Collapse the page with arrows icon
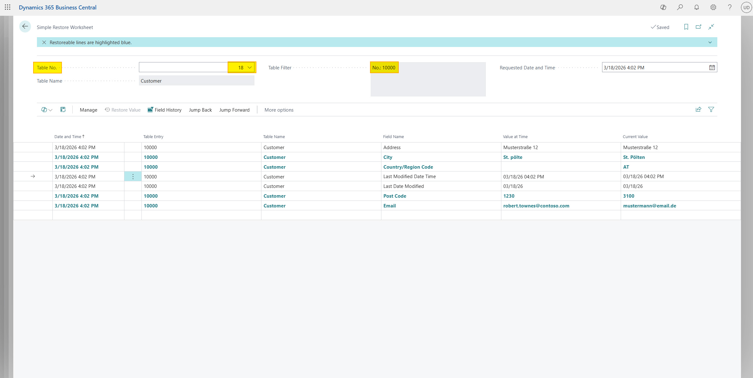This screenshot has height=378, width=753. click(711, 27)
